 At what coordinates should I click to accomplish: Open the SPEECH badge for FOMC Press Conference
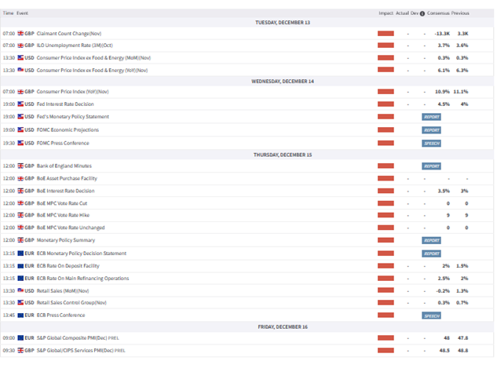pyautogui.click(x=432, y=144)
